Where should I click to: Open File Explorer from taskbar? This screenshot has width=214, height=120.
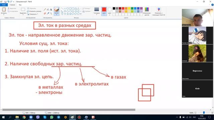(x=17, y=117)
